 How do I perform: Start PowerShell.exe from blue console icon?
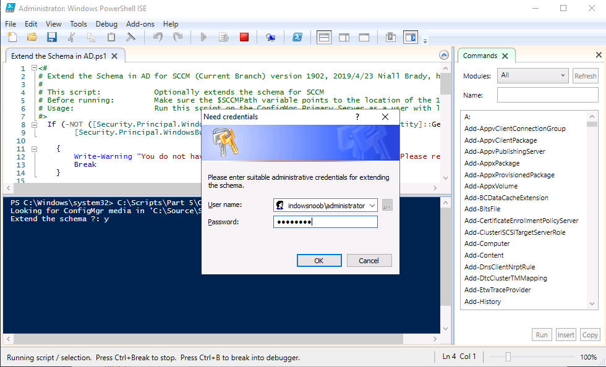pyautogui.click(x=297, y=37)
